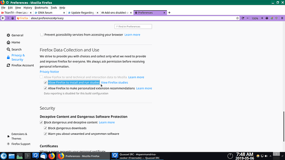Click the Firefox identity label in the address bar
The height and width of the screenshot is (160, 285).
[23, 18]
